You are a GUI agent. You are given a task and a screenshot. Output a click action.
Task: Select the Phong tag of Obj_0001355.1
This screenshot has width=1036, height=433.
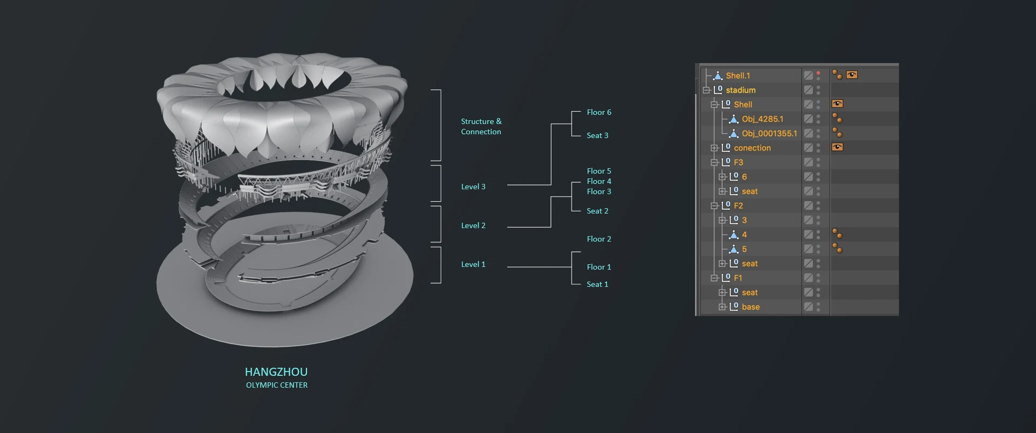click(x=837, y=133)
